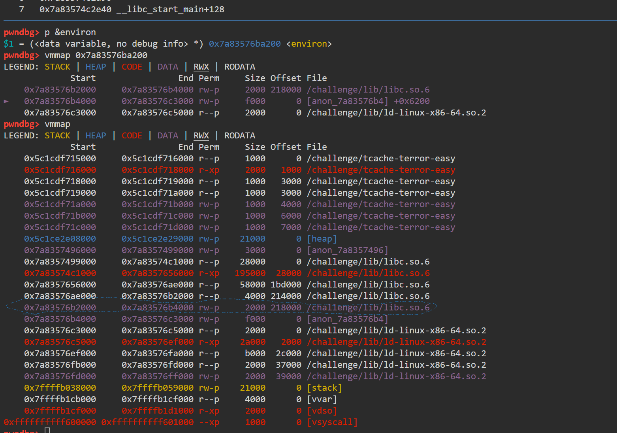Select stack end address 0x7fffb059000
This screenshot has height=433, width=617.
click(x=158, y=388)
